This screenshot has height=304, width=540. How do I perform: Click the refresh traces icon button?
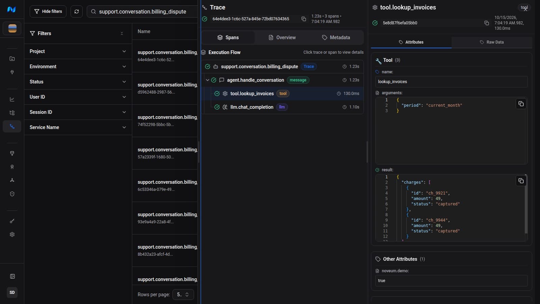[x=77, y=11]
